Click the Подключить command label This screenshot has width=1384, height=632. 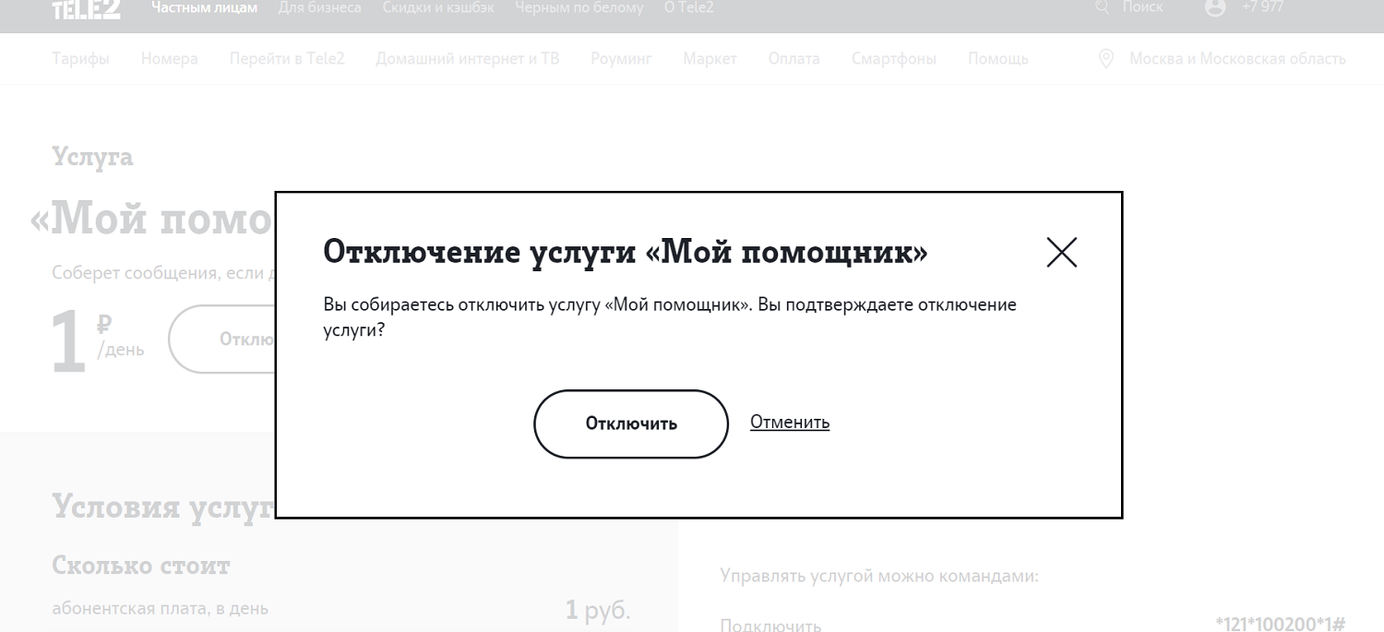770,626
